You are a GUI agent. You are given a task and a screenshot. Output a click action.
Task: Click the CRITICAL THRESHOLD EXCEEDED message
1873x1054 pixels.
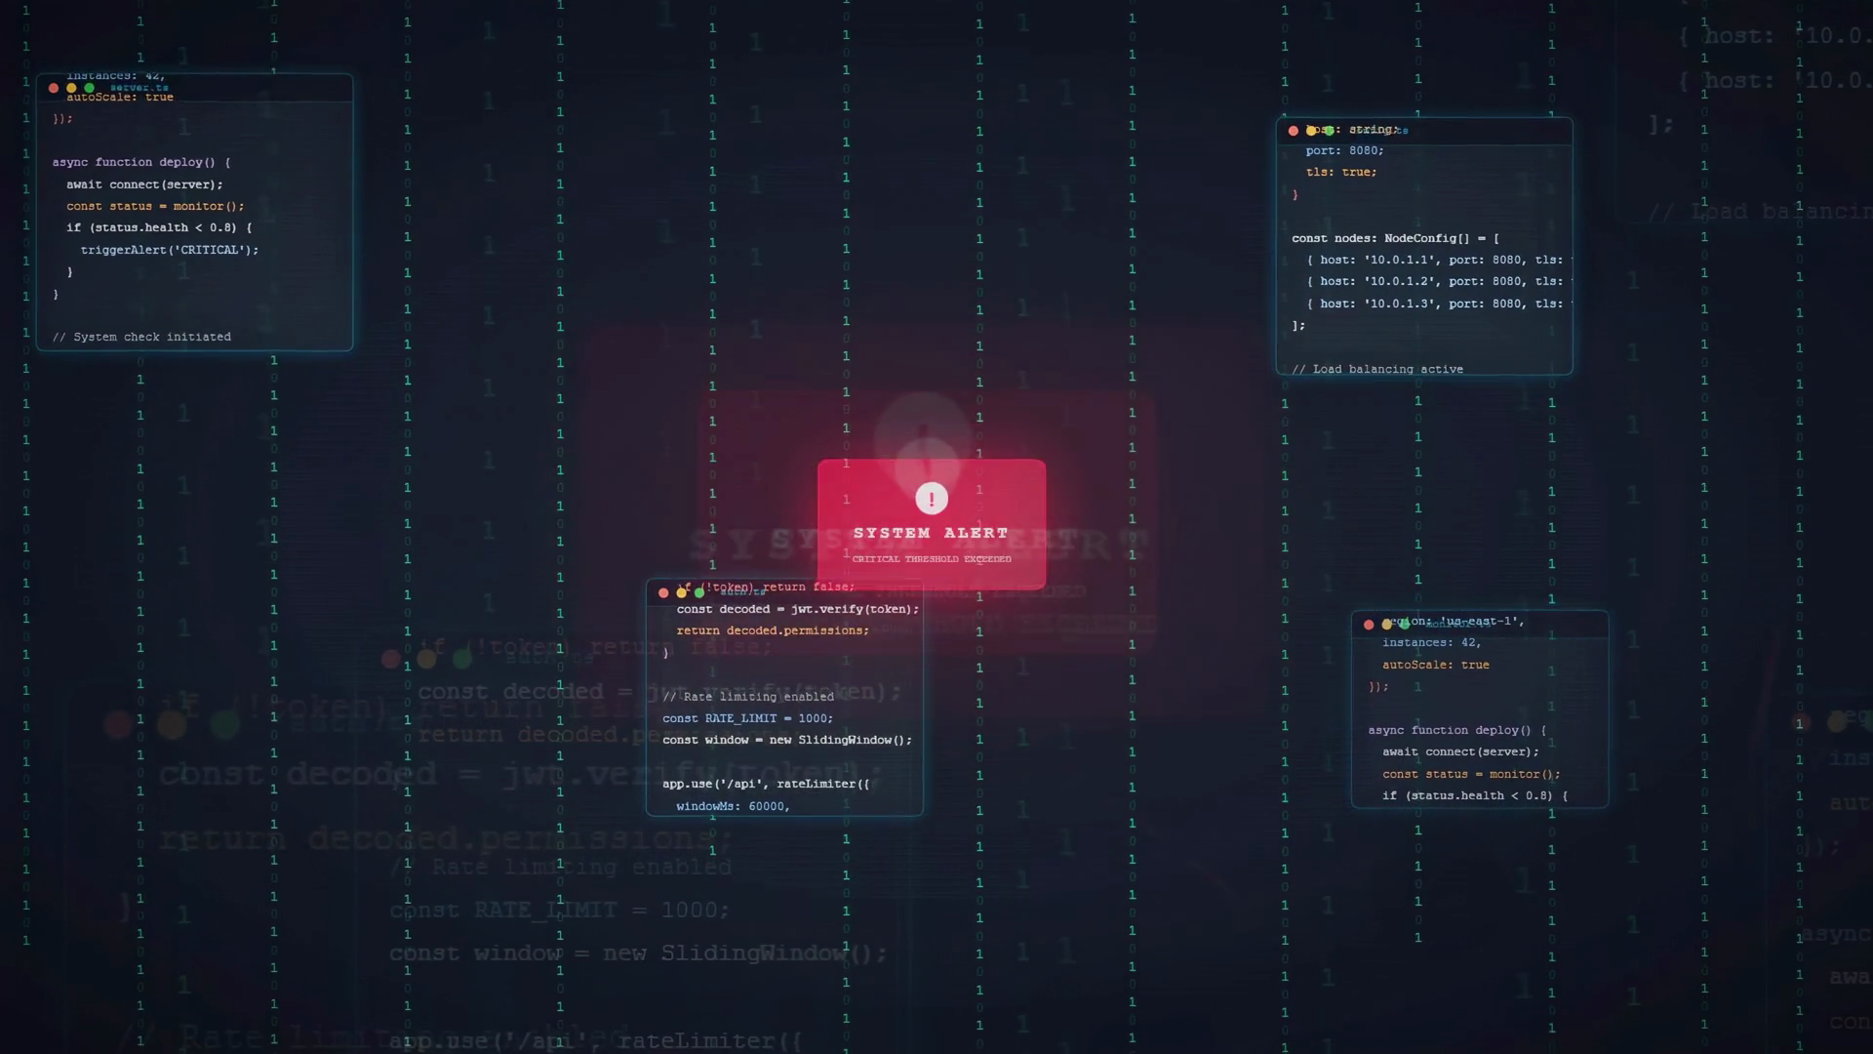coord(932,559)
